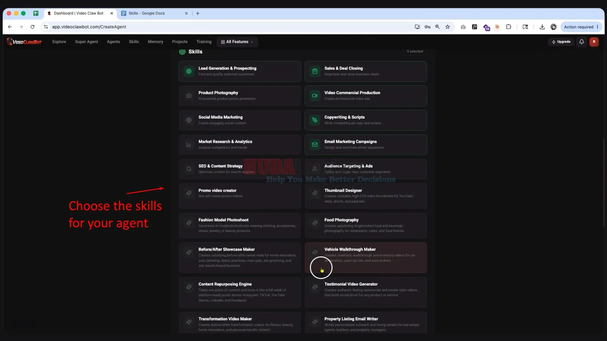Click the SEO & Content Strategy magnifier icon
This screenshot has width=607, height=341.
coord(189,169)
